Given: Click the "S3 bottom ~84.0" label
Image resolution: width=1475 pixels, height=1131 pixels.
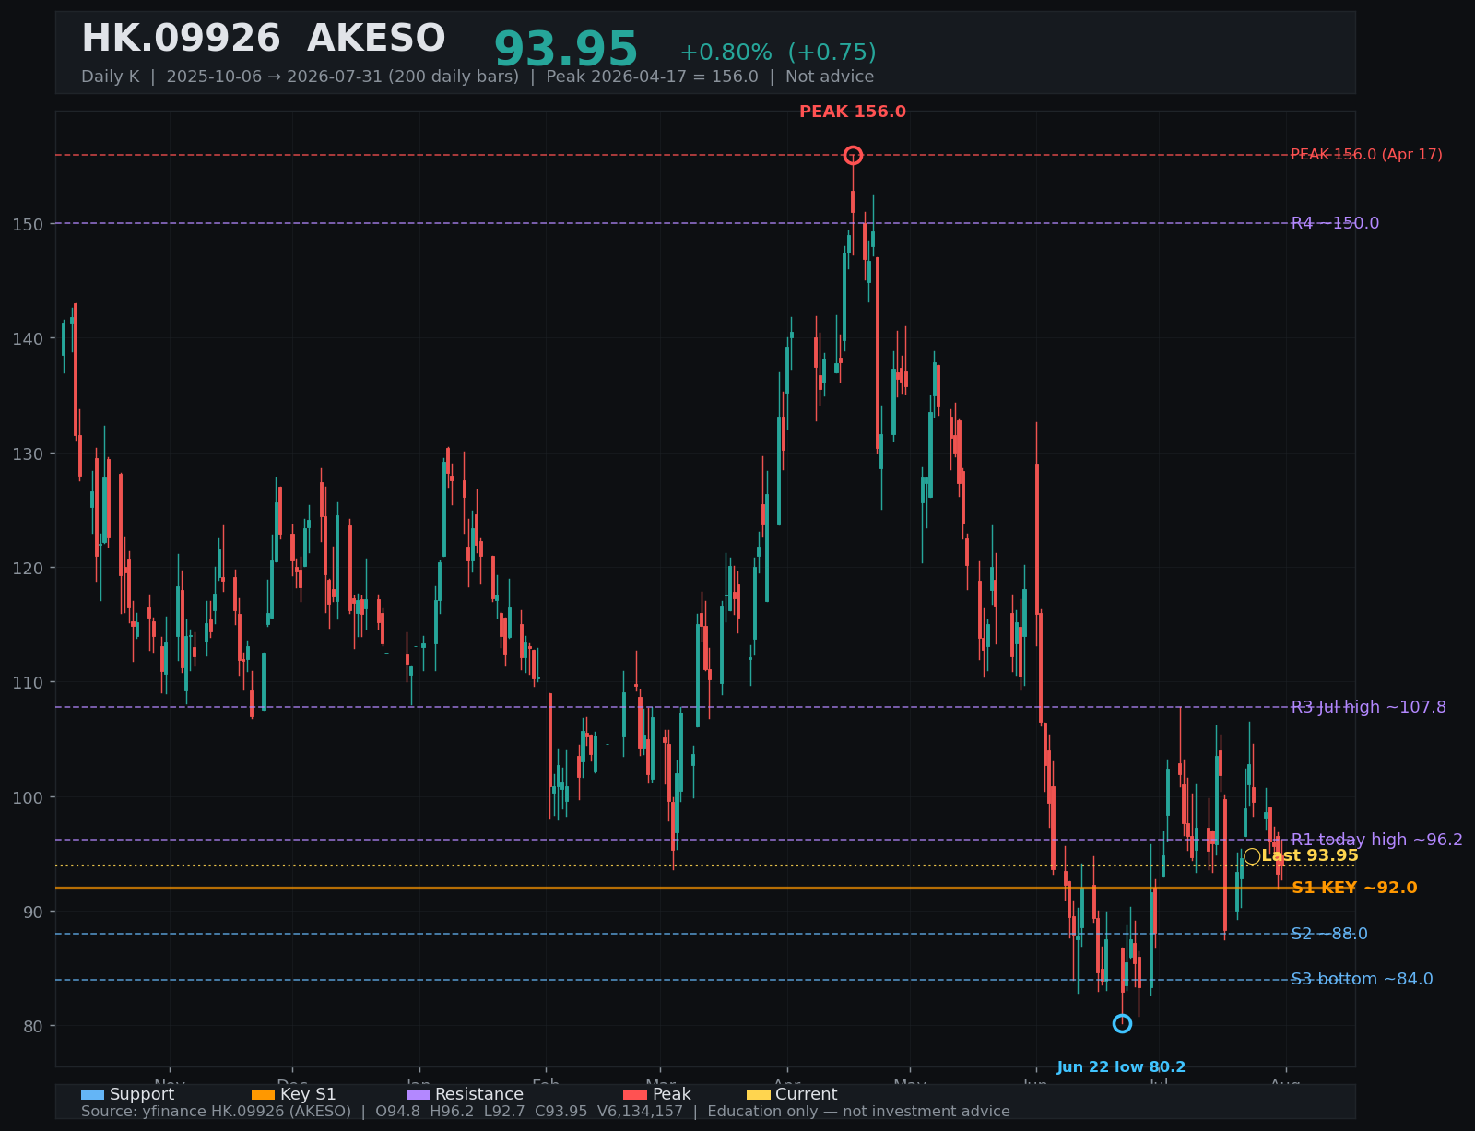Looking at the screenshot, I should click(x=1362, y=979).
